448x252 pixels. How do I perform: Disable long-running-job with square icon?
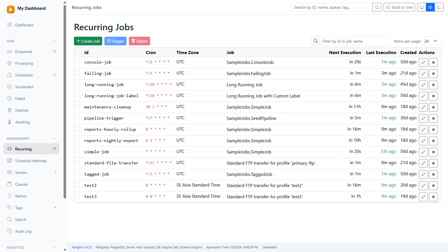[433, 85]
